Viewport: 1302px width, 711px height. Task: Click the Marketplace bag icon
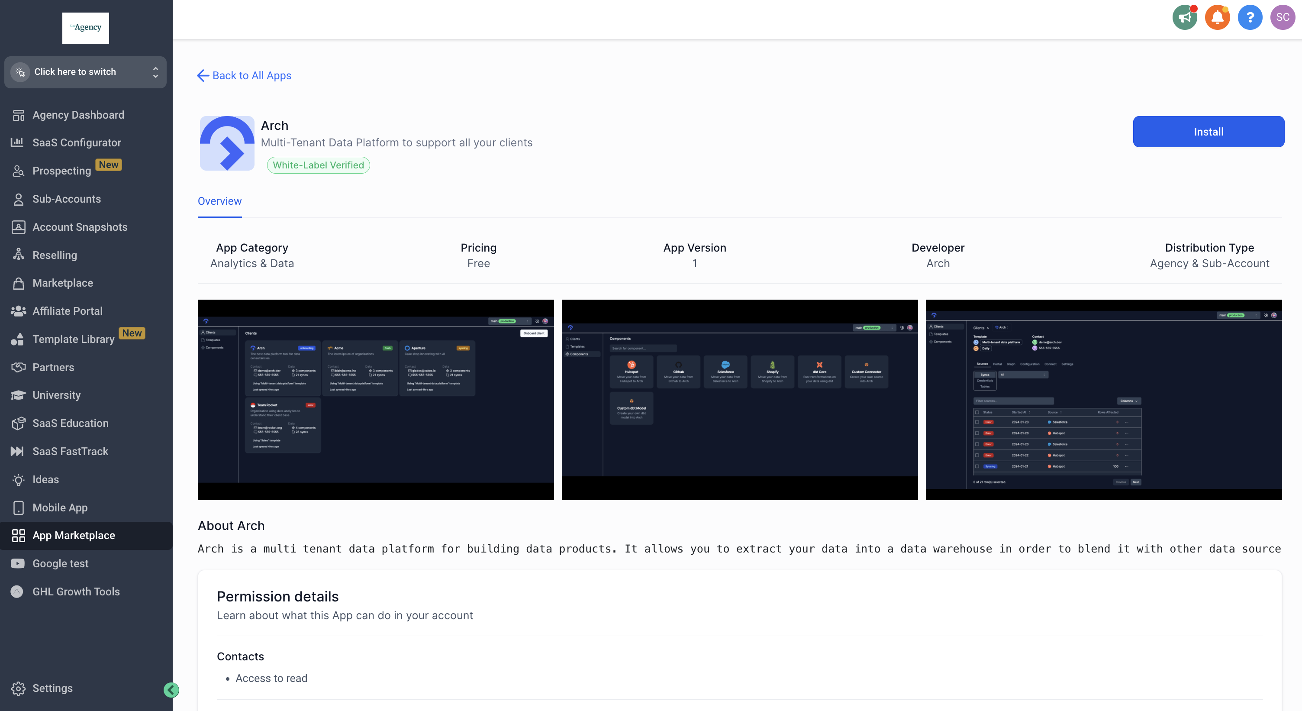(x=18, y=283)
